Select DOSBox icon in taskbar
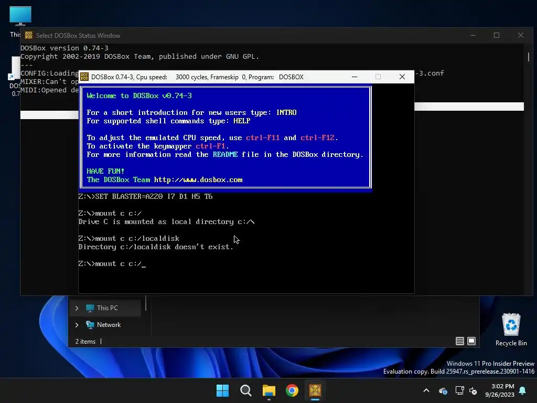The height and width of the screenshot is (403, 537). coord(315,390)
